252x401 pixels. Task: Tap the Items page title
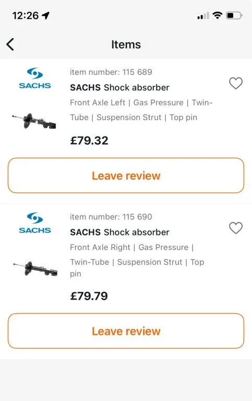pyautogui.click(x=126, y=44)
